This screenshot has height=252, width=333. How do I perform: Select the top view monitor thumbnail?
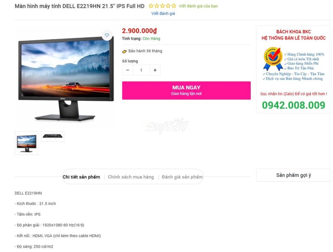(53, 136)
